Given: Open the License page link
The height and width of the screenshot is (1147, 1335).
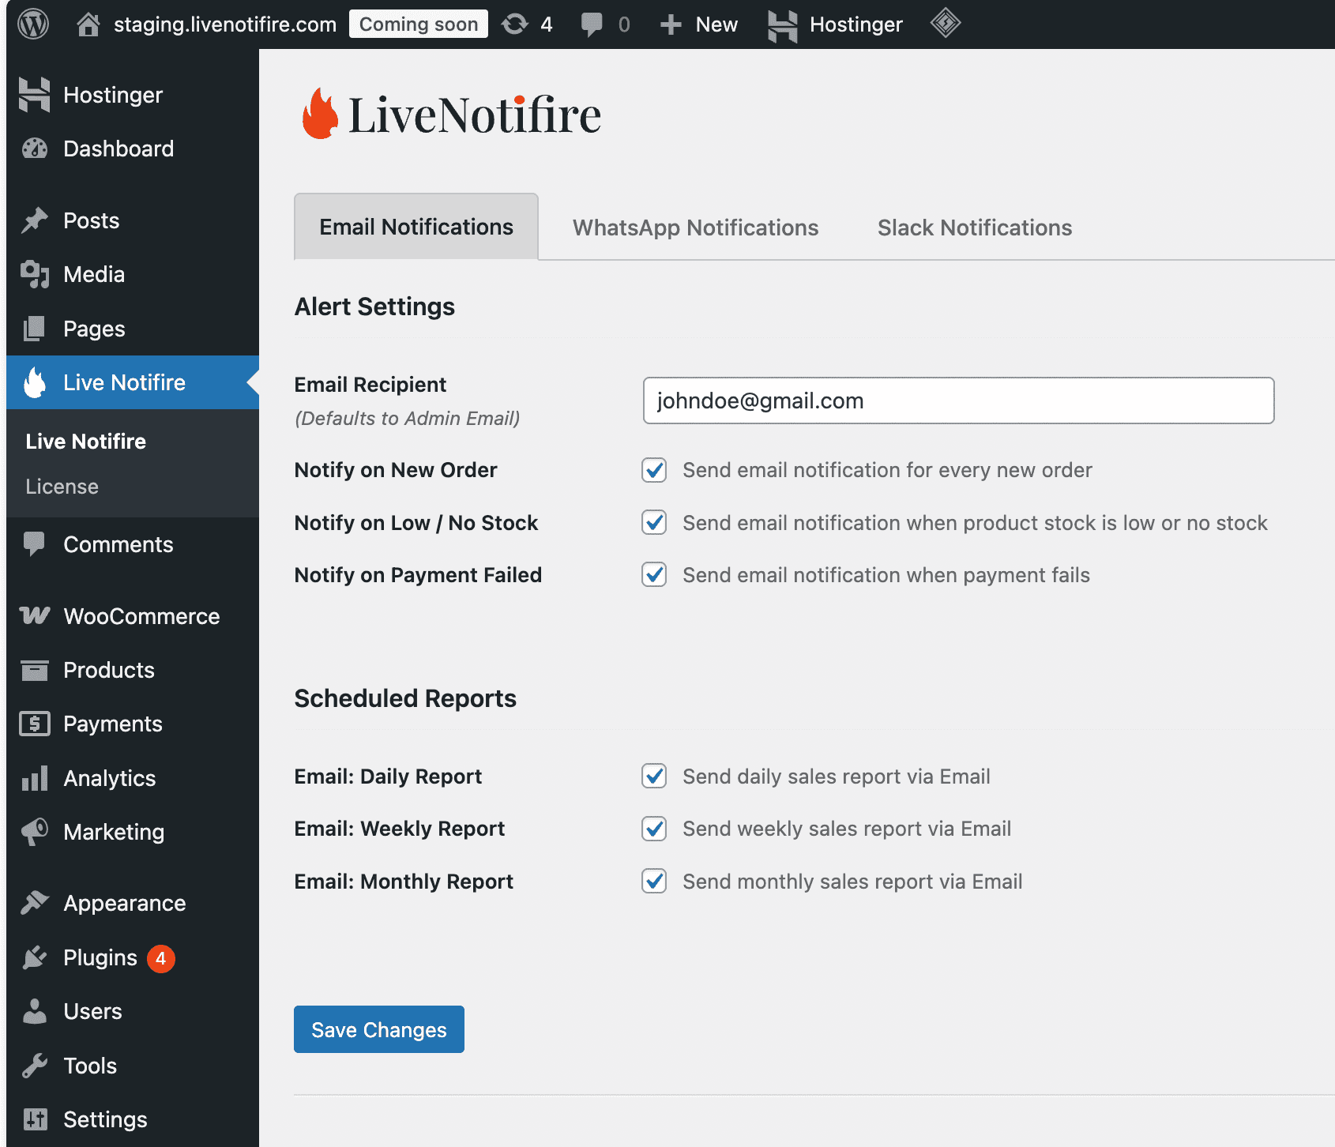Looking at the screenshot, I should (x=62, y=486).
